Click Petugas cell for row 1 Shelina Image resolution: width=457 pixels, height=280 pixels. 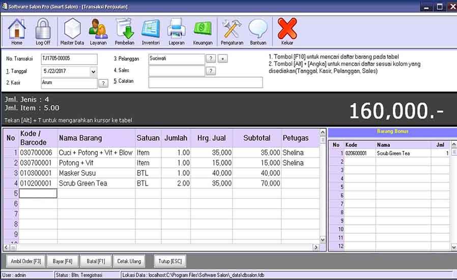click(300, 153)
